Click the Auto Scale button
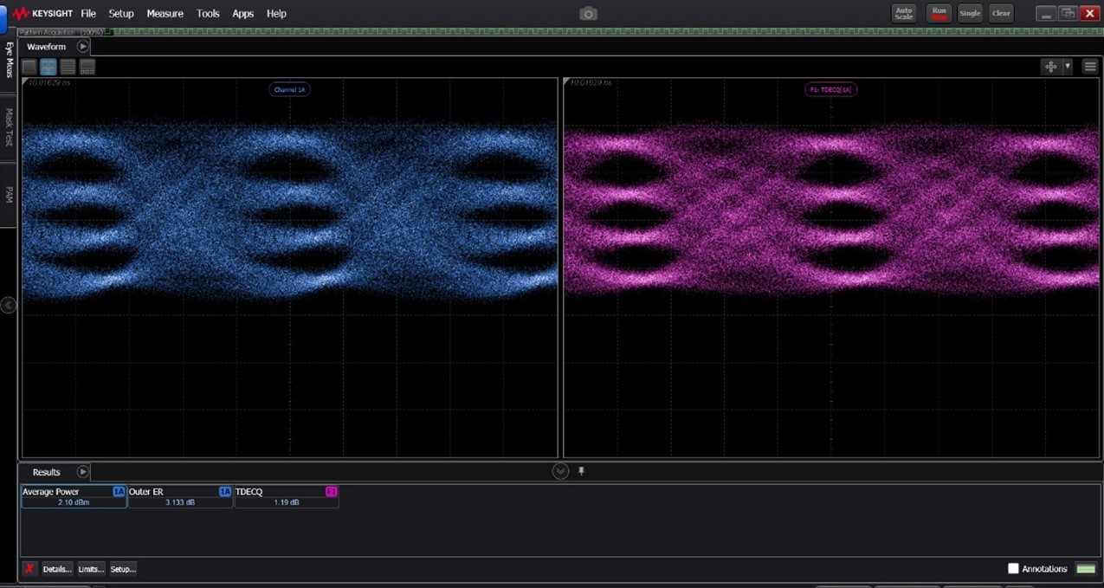This screenshot has height=588, width=1104. click(904, 13)
